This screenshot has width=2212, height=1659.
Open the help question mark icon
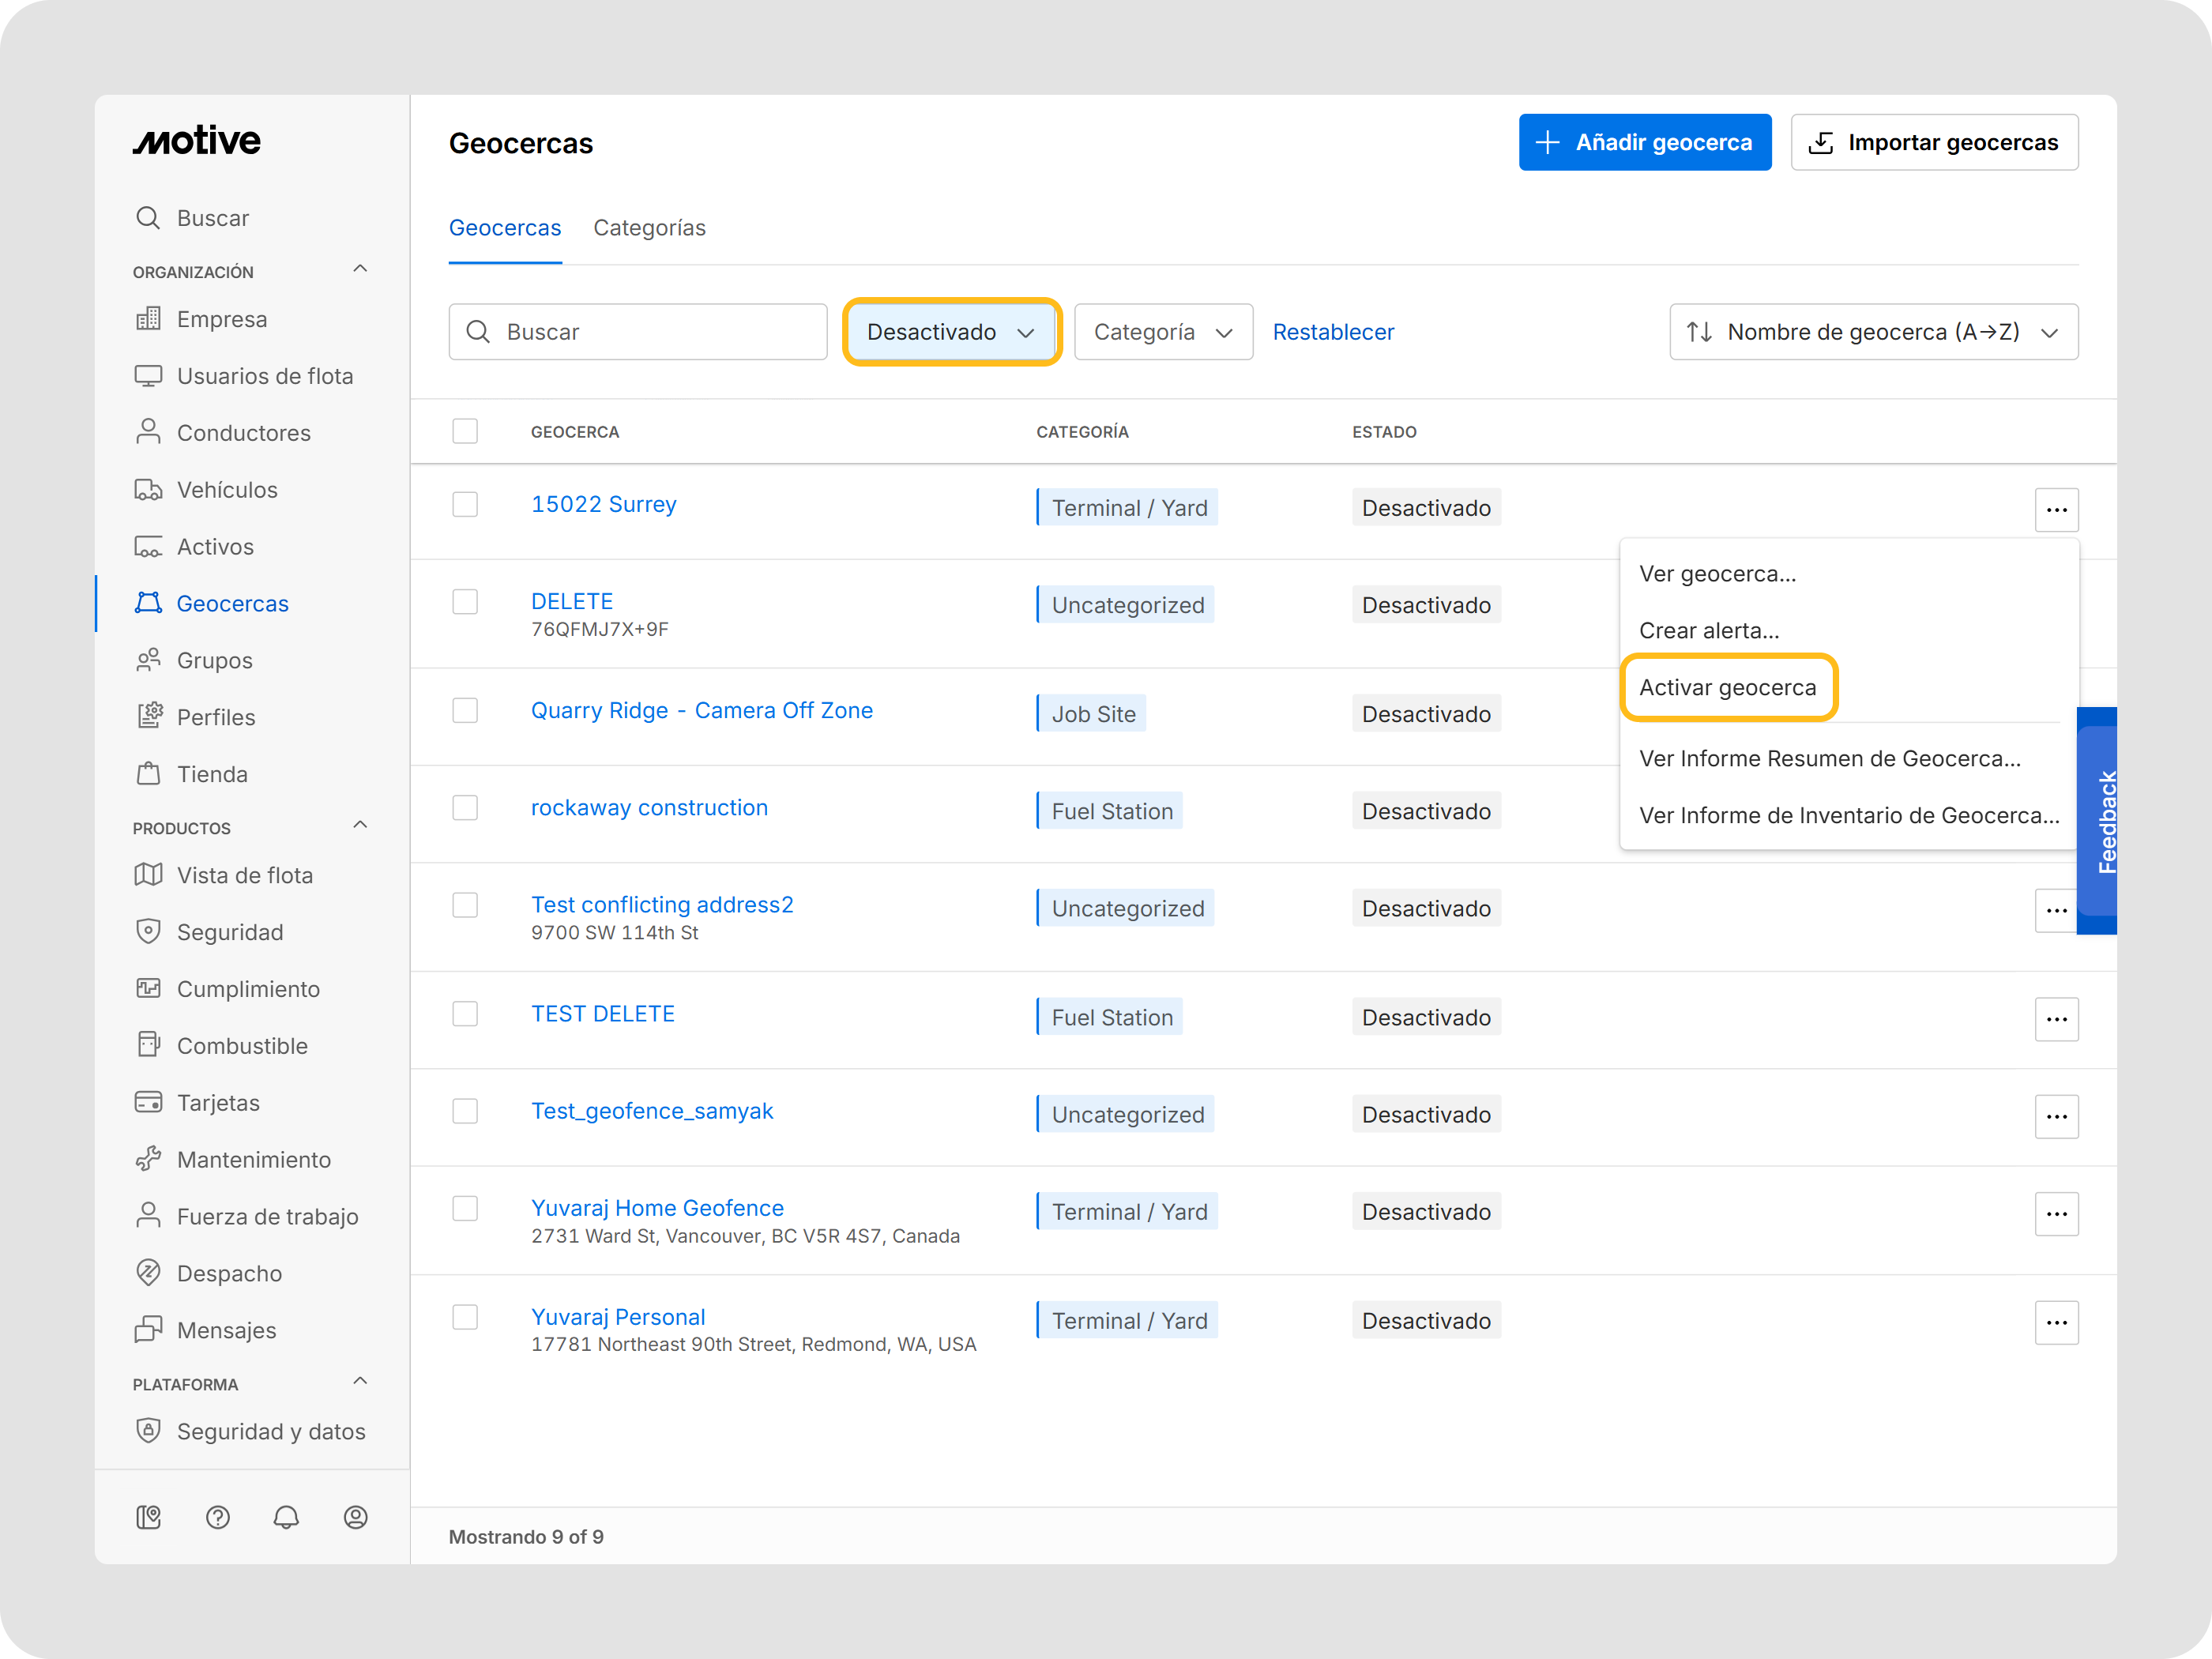(217, 1517)
